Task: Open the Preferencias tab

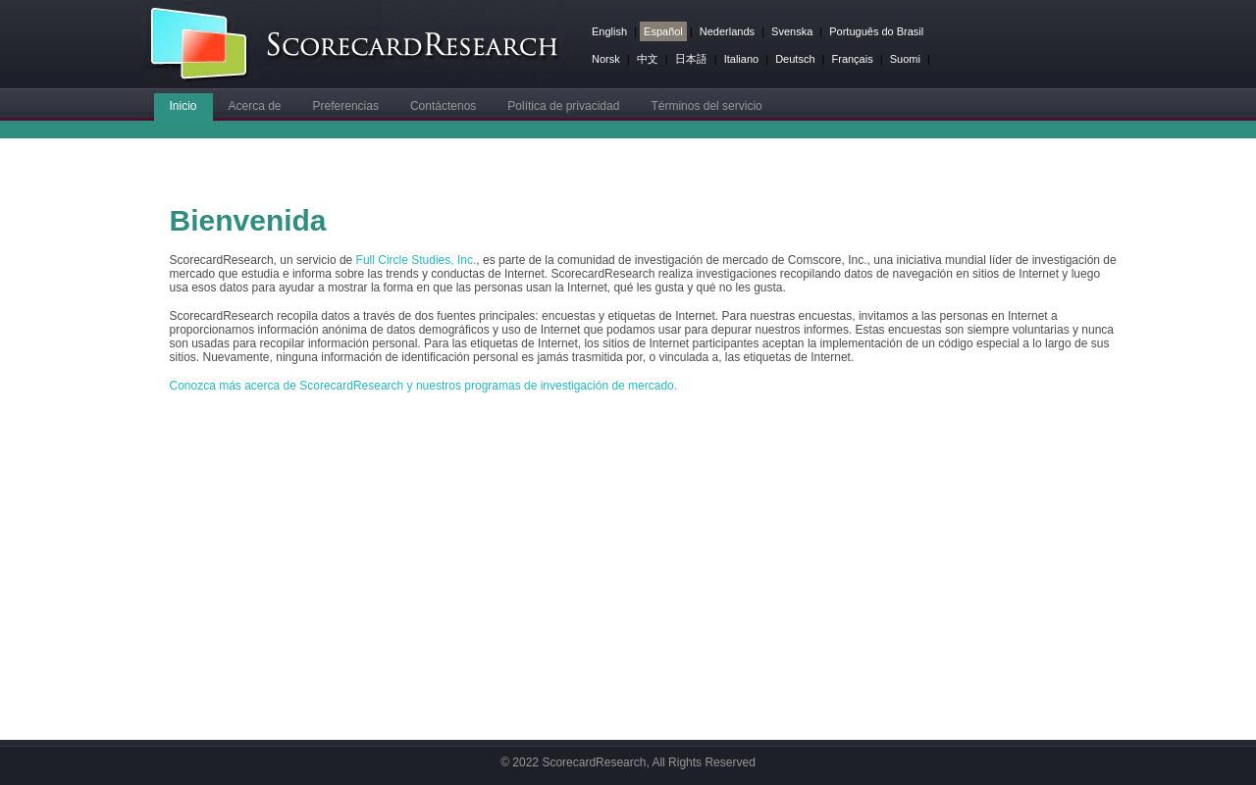Action: pos(345,106)
